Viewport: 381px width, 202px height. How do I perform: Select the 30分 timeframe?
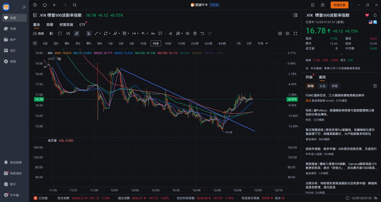pyautogui.click(x=168, y=43)
